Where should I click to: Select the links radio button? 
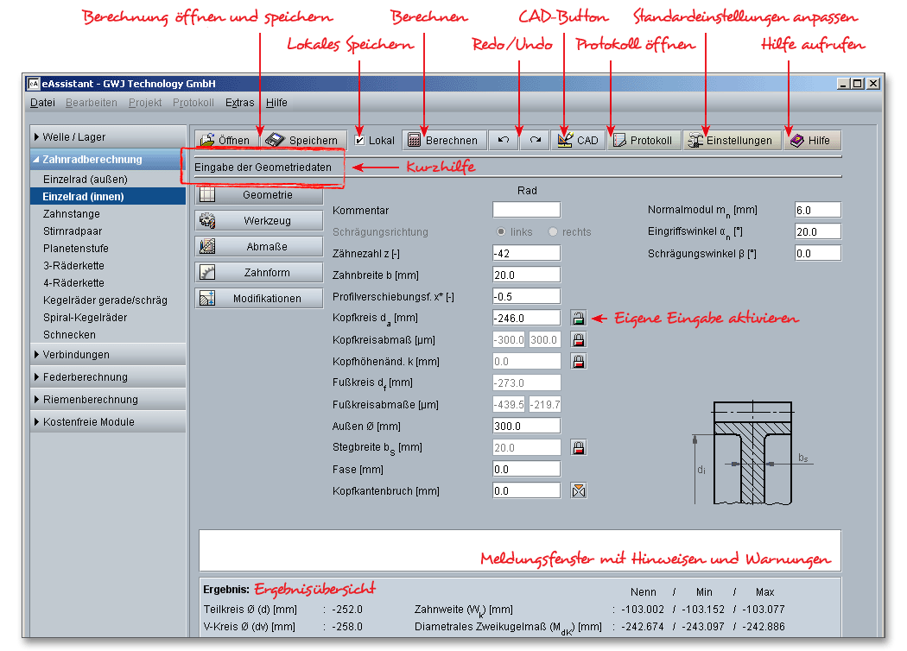click(x=501, y=232)
